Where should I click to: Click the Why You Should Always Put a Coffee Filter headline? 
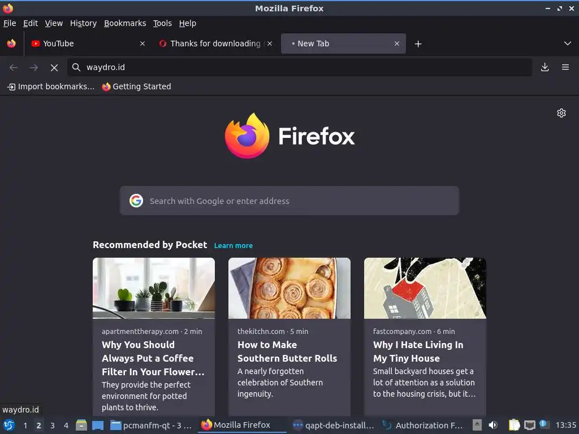pos(153,358)
